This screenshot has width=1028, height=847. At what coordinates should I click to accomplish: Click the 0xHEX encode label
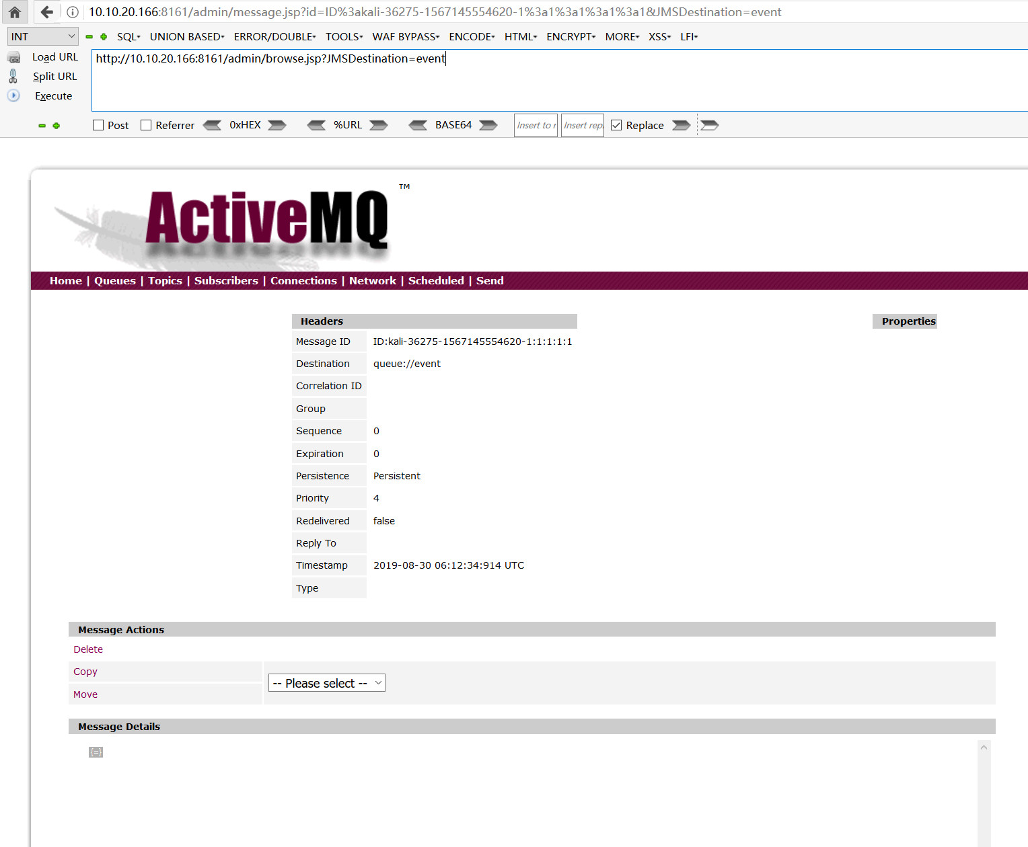(x=245, y=125)
